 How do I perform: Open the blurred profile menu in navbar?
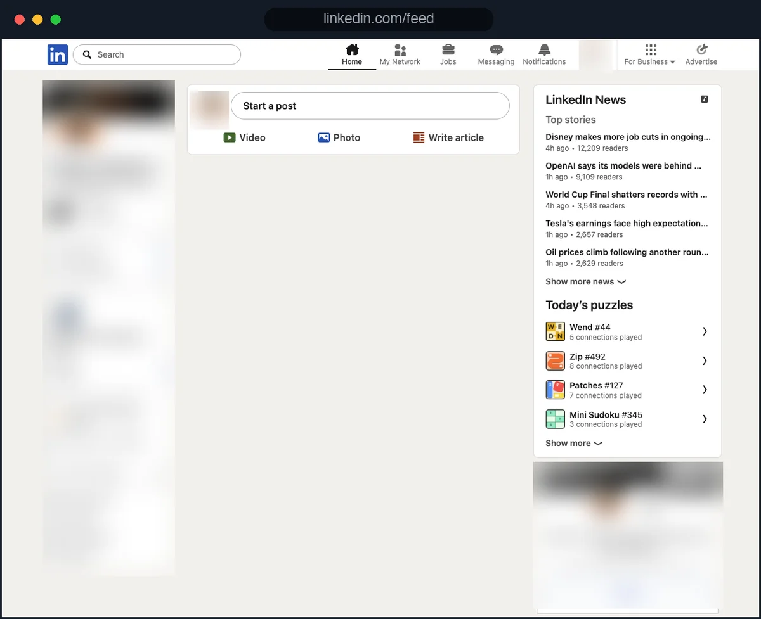point(595,54)
